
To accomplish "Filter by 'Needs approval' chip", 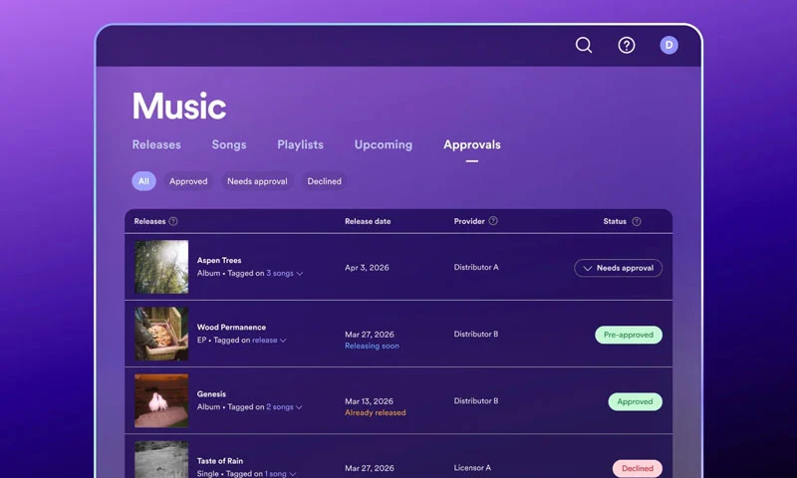I will click(257, 181).
